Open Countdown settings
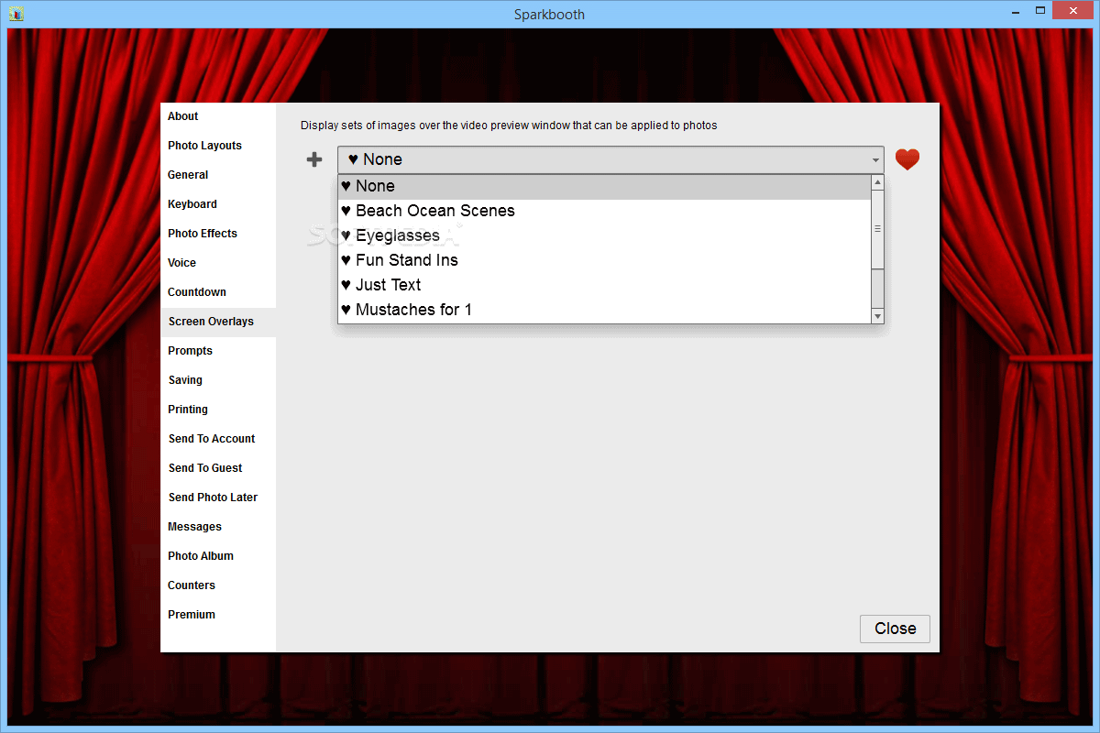This screenshot has width=1100, height=733. (x=218, y=292)
